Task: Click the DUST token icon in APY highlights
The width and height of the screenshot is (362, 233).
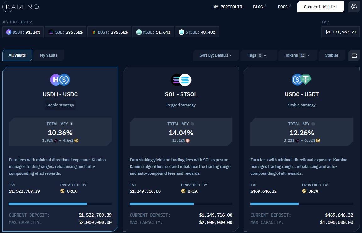Action: 94,32
